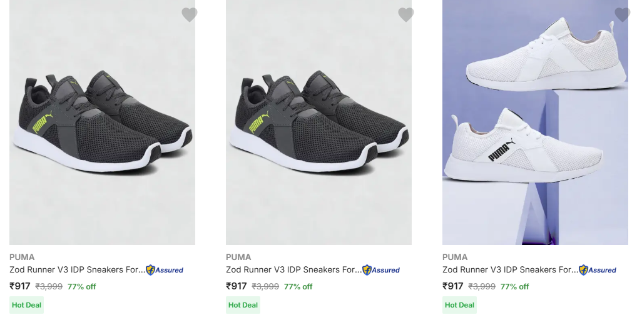Click the ₹917 price of the first product
Image resolution: width=642 pixels, height=315 pixels.
click(20, 286)
